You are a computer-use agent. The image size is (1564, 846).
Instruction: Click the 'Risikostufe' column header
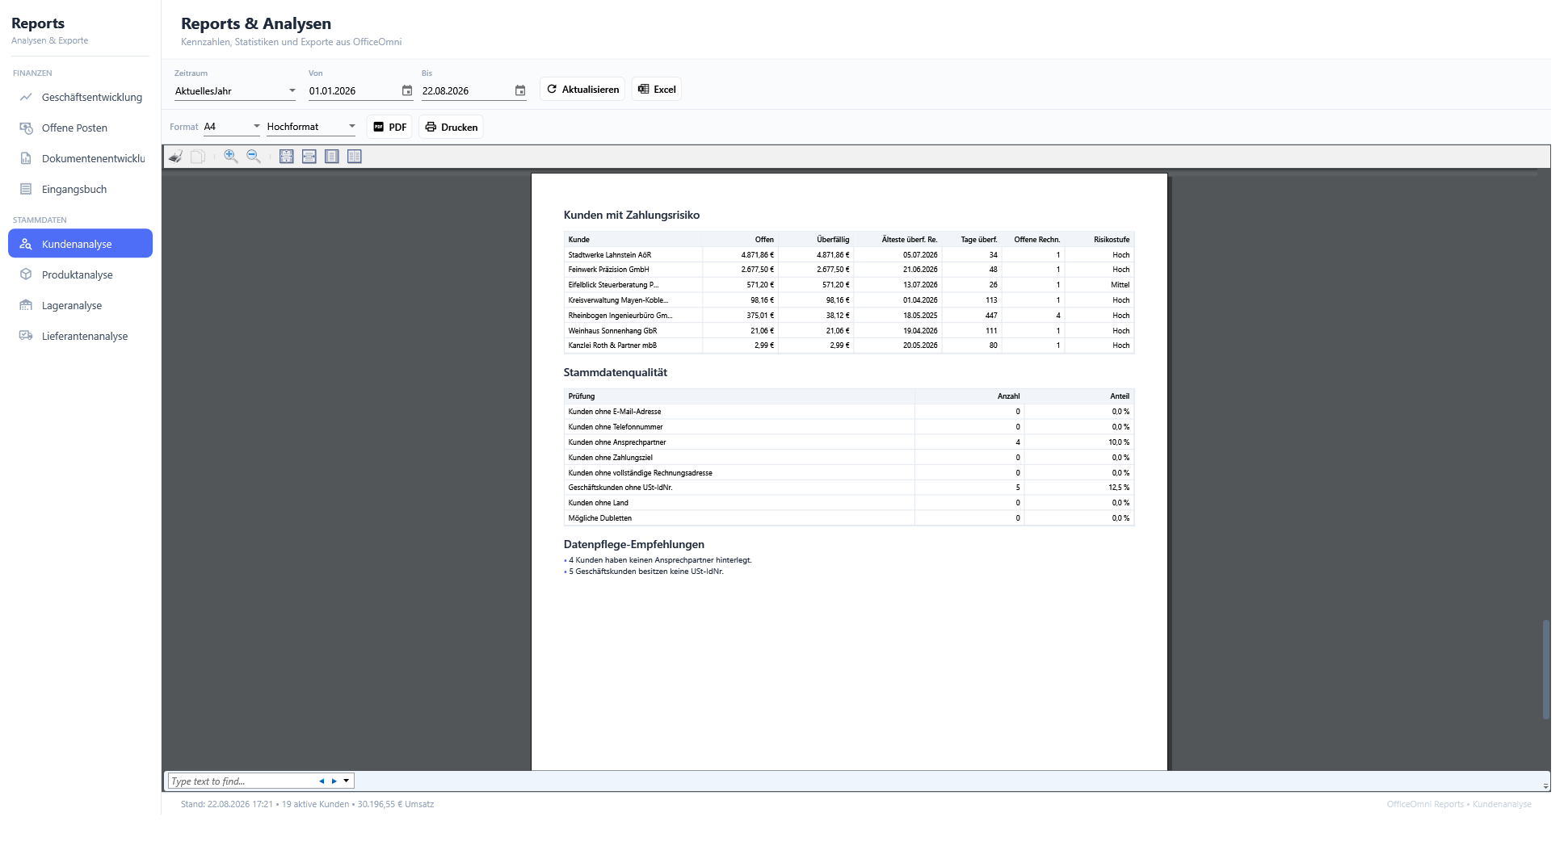1112,240
